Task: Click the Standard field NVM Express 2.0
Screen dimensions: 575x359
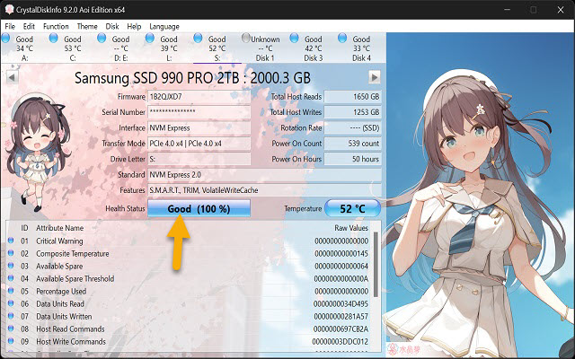Action: (x=264, y=175)
